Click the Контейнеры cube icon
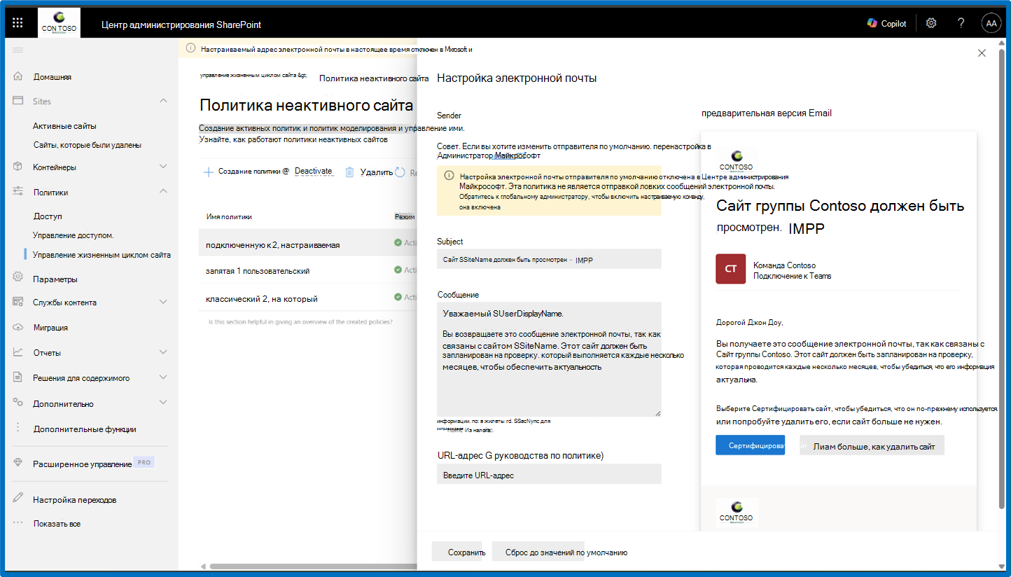Viewport: 1011px width, 577px height. point(18,167)
